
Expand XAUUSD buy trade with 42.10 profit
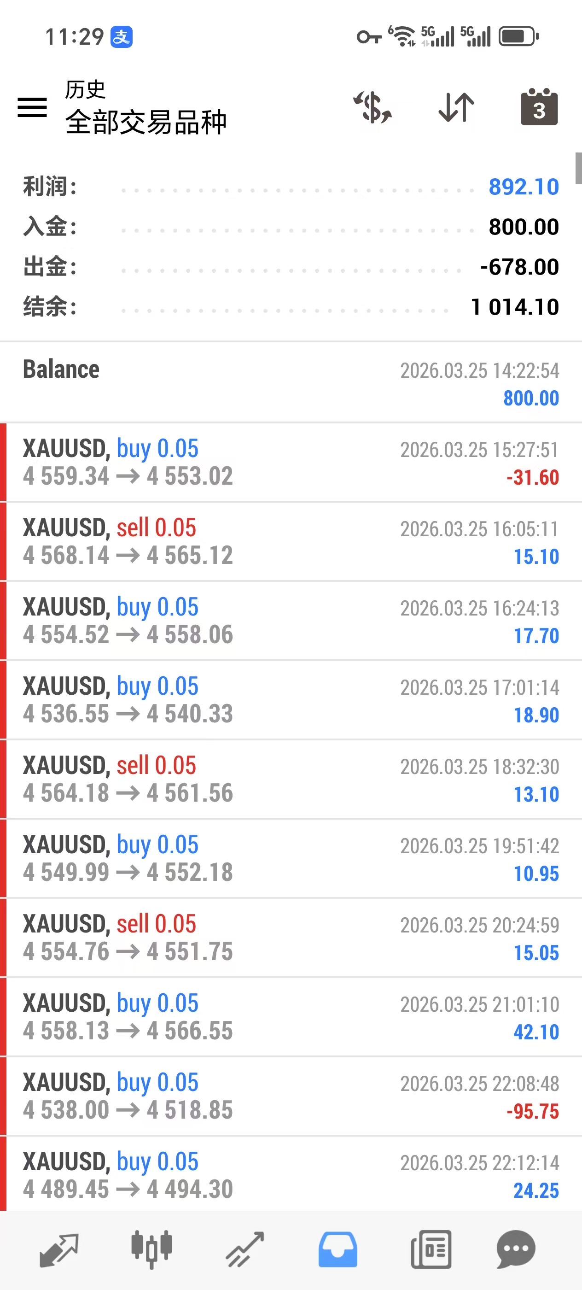click(x=290, y=1017)
